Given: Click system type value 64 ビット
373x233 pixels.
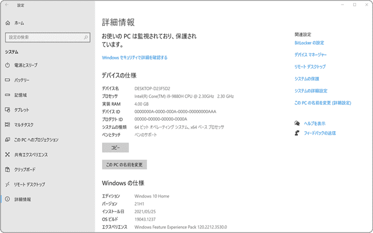Looking at the screenshot, I should (x=179, y=127).
